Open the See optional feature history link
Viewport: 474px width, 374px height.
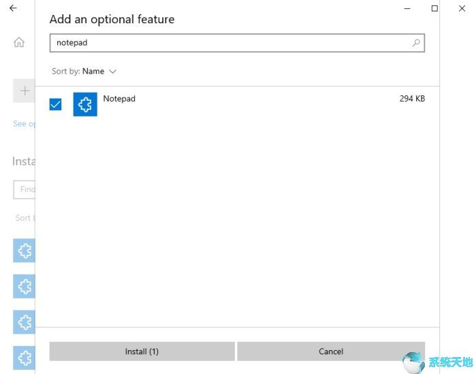[x=24, y=124]
